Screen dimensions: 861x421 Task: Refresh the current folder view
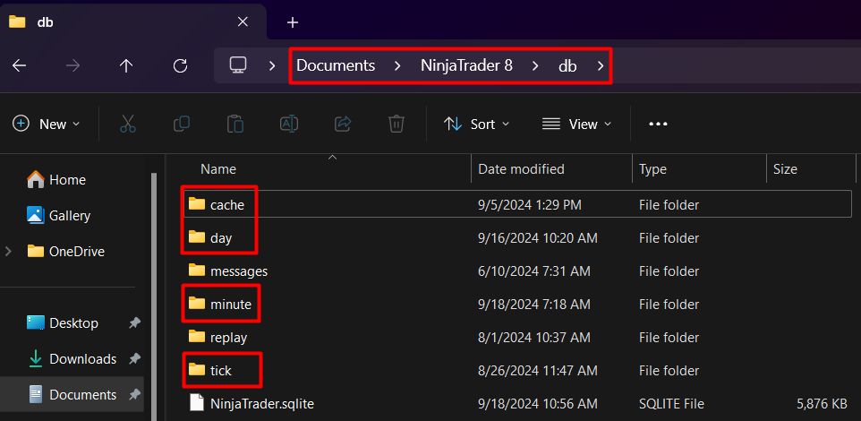click(180, 65)
